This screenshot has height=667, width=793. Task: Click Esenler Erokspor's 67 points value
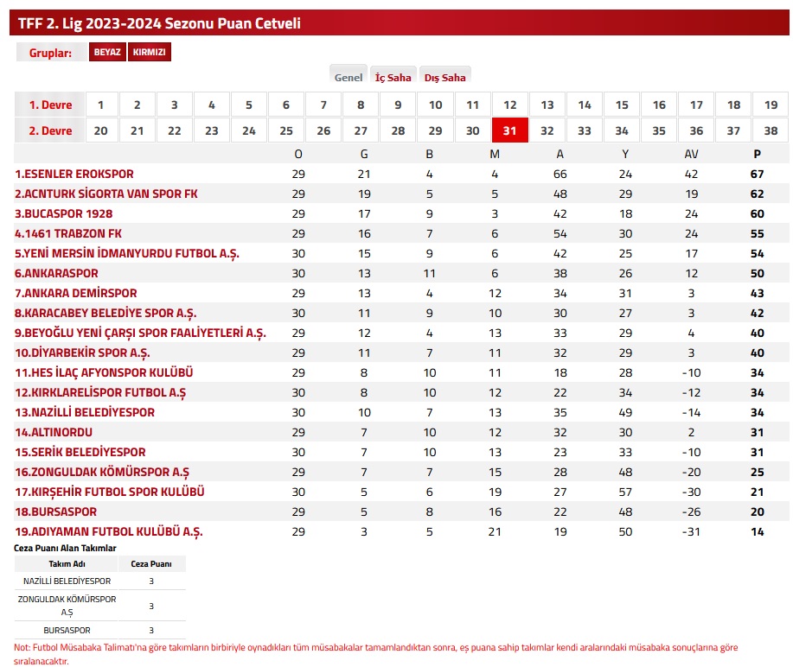(757, 174)
